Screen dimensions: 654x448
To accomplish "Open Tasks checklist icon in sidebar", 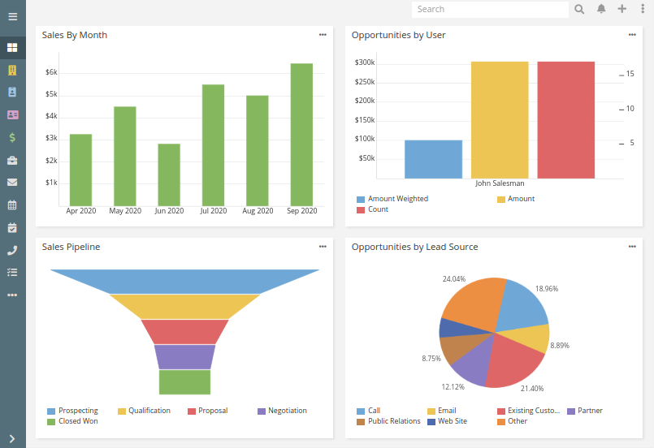I will point(12,272).
